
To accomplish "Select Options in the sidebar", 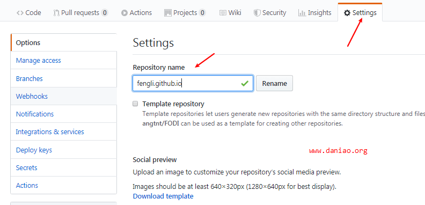I will tap(64, 42).
